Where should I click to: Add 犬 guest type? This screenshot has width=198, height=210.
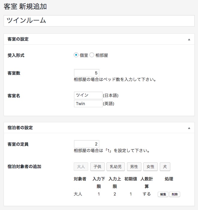pos(165,167)
